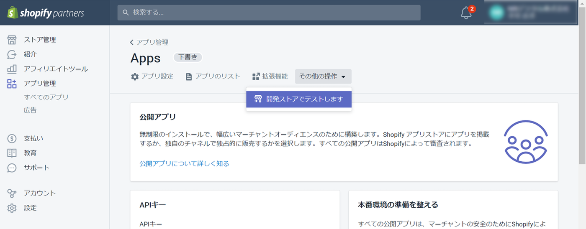Click the ストア管理 store icon

coord(12,40)
